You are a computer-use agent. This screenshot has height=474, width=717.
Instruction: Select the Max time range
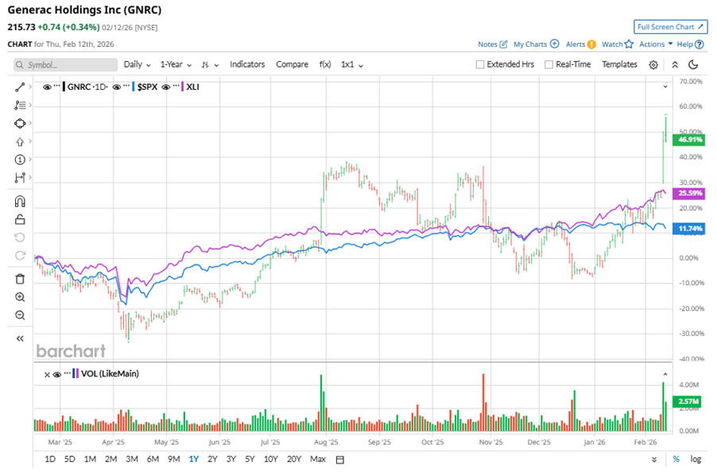point(318,459)
